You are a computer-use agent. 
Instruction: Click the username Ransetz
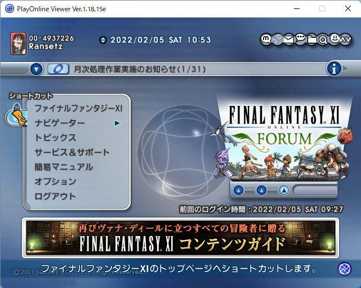[x=46, y=46]
